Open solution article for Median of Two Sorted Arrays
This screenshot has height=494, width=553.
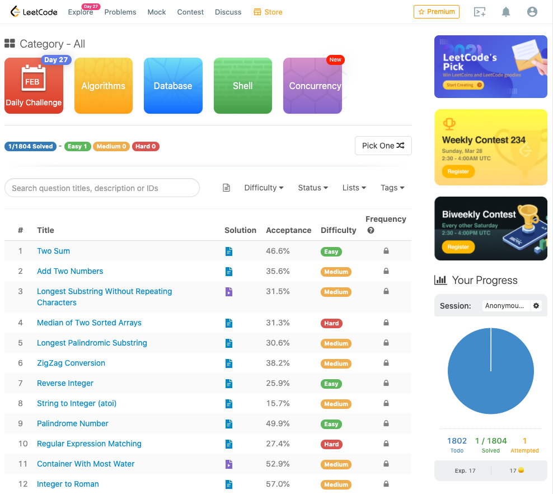(x=229, y=323)
